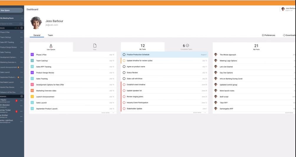Click the Downloads cloud icon
The width and height of the screenshot is (296, 157).
[x=284, y=35]
